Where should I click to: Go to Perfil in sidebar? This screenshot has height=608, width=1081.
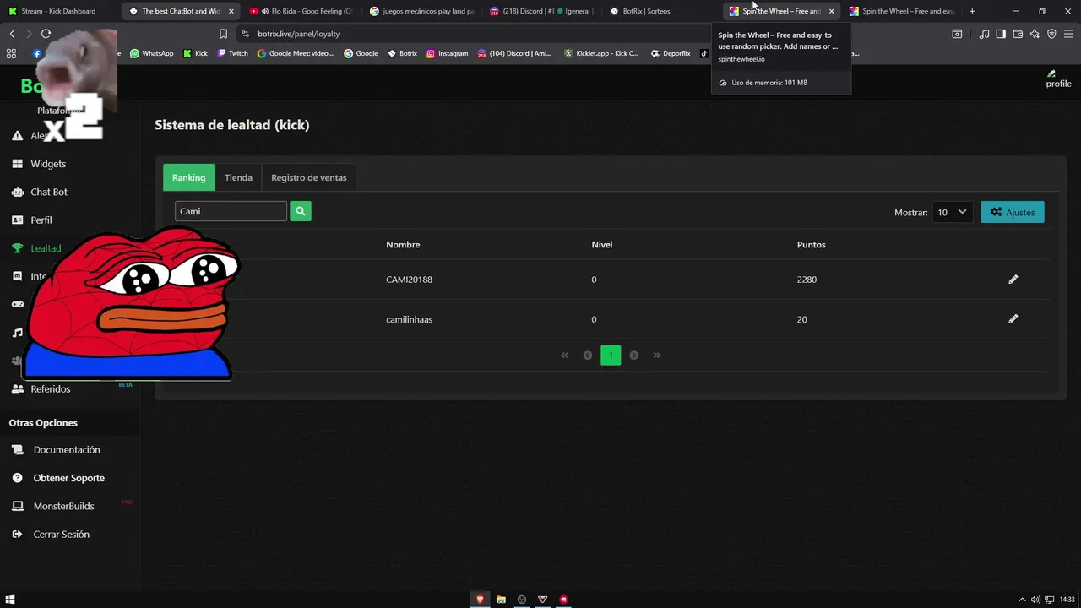pyautogui.click(x=41, y=220)
